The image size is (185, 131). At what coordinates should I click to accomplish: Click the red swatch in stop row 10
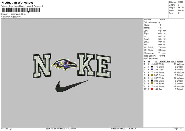[152, 89]
